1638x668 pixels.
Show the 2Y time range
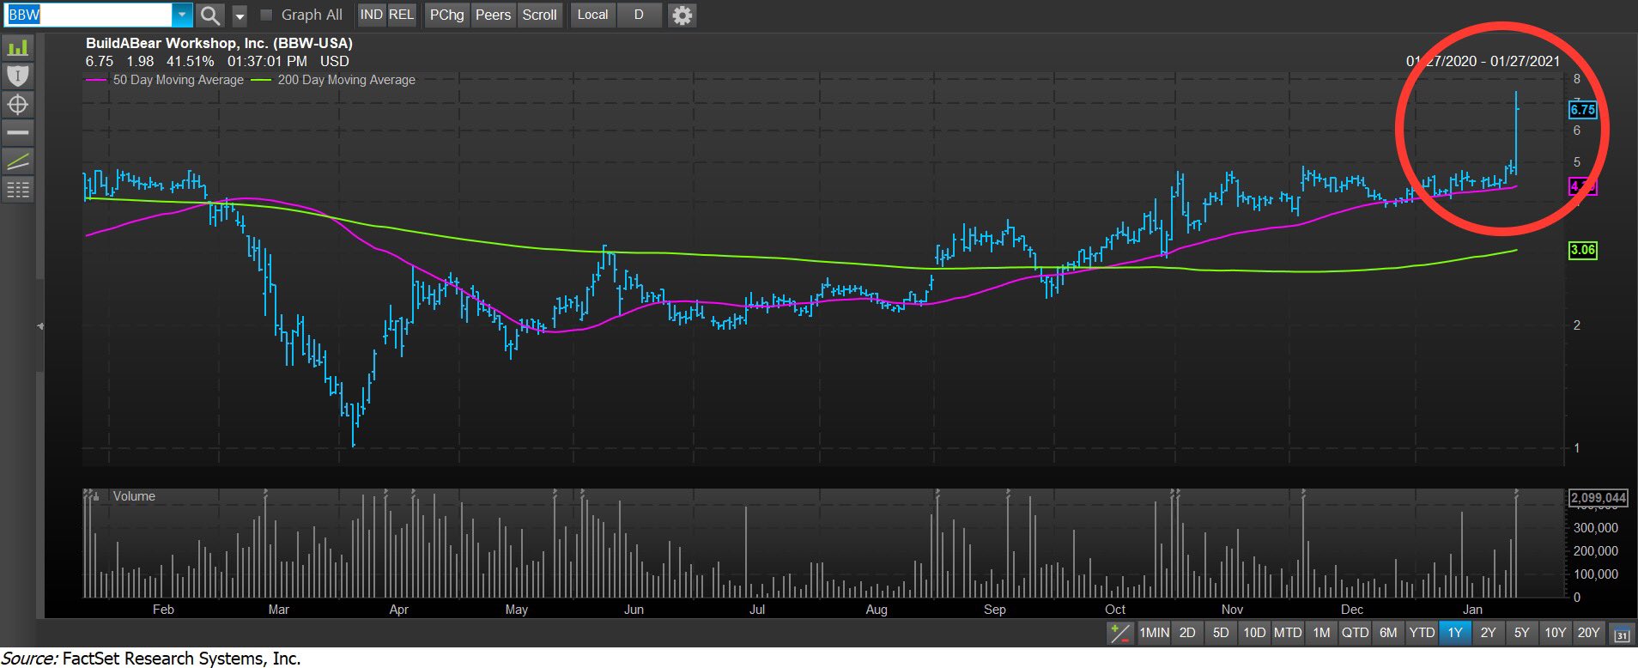tap(1489, 633)
